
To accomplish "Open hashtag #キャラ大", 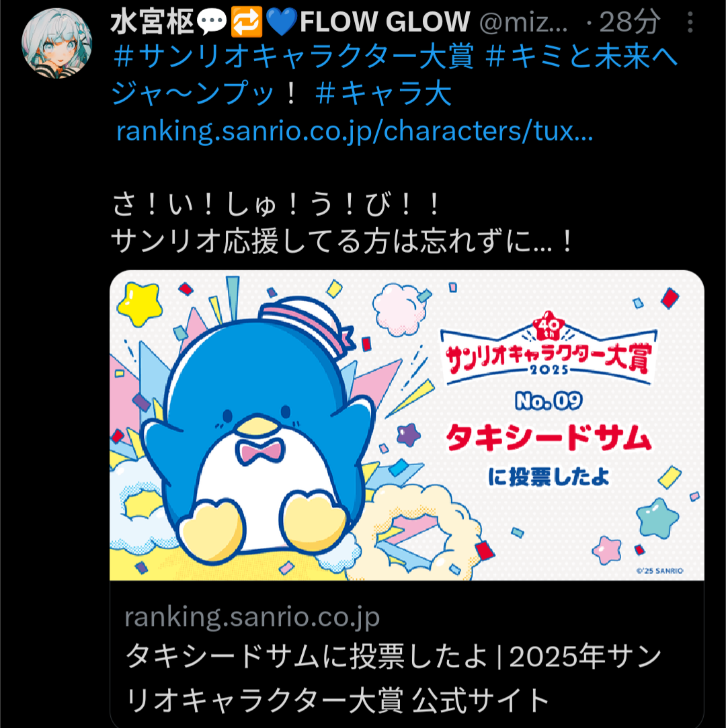I will tap(383, 93).
